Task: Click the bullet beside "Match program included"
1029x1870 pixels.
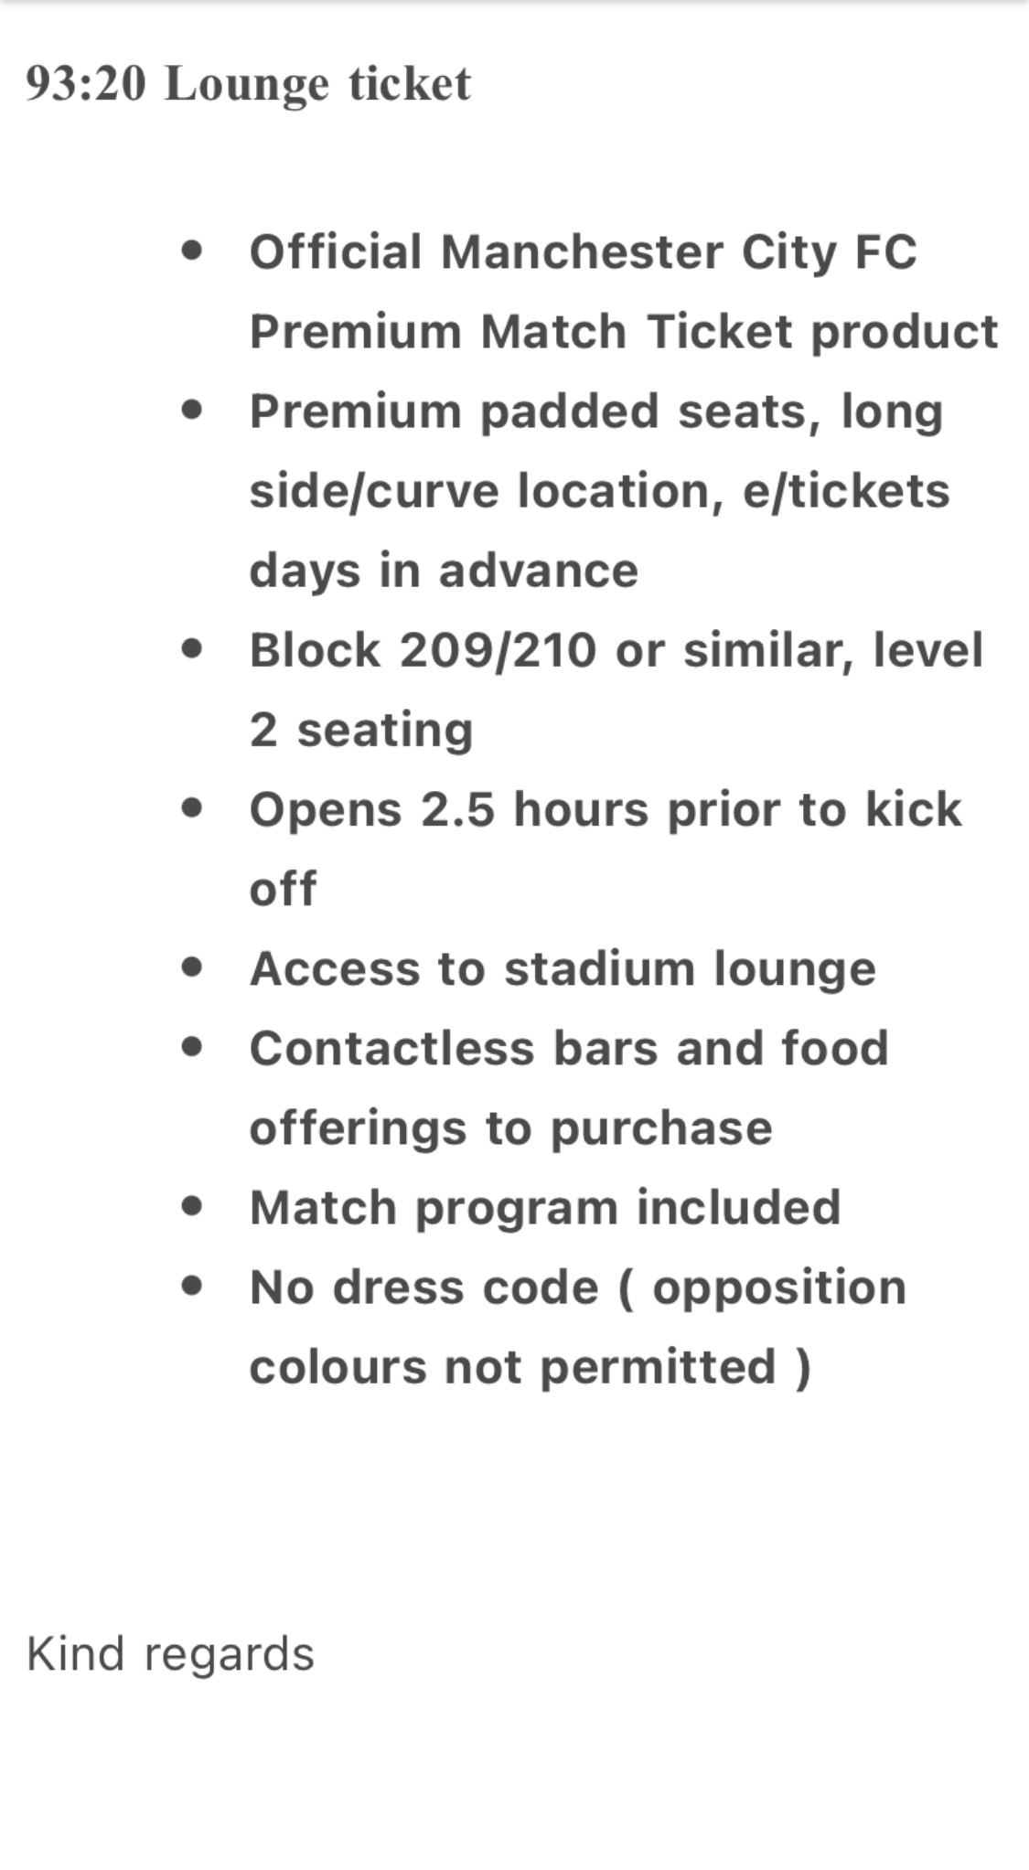Action: 192,1206
